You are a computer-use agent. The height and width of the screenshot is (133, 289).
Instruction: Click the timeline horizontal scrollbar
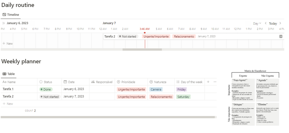point(142,50)
